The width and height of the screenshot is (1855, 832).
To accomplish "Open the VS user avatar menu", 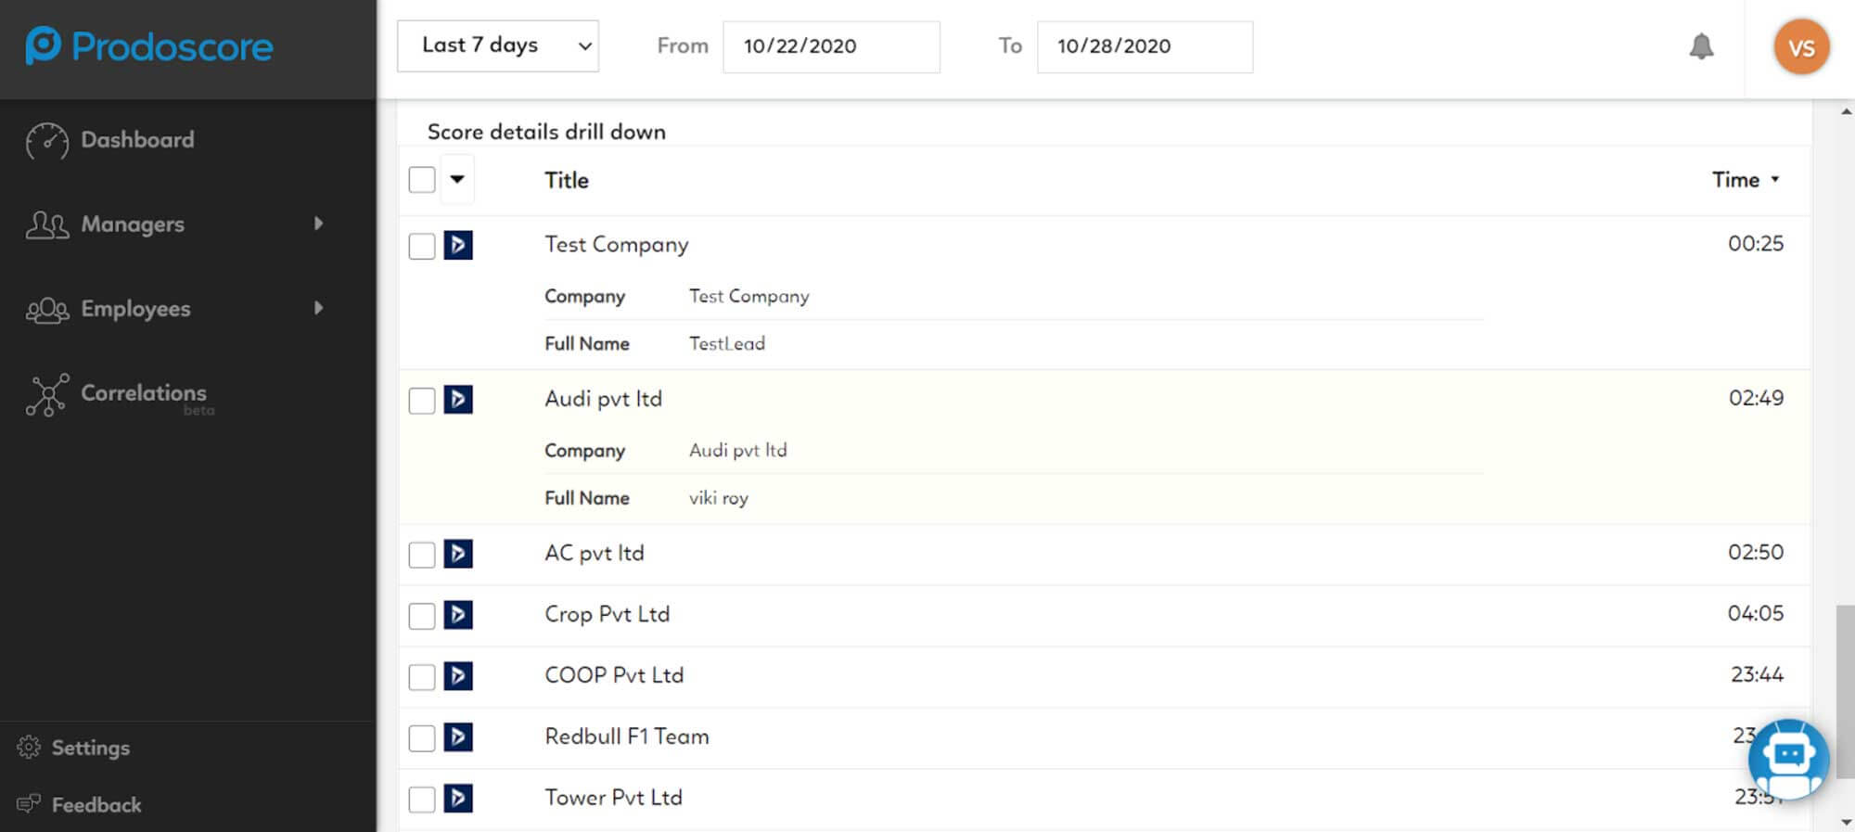I will tap(1801, 47).
